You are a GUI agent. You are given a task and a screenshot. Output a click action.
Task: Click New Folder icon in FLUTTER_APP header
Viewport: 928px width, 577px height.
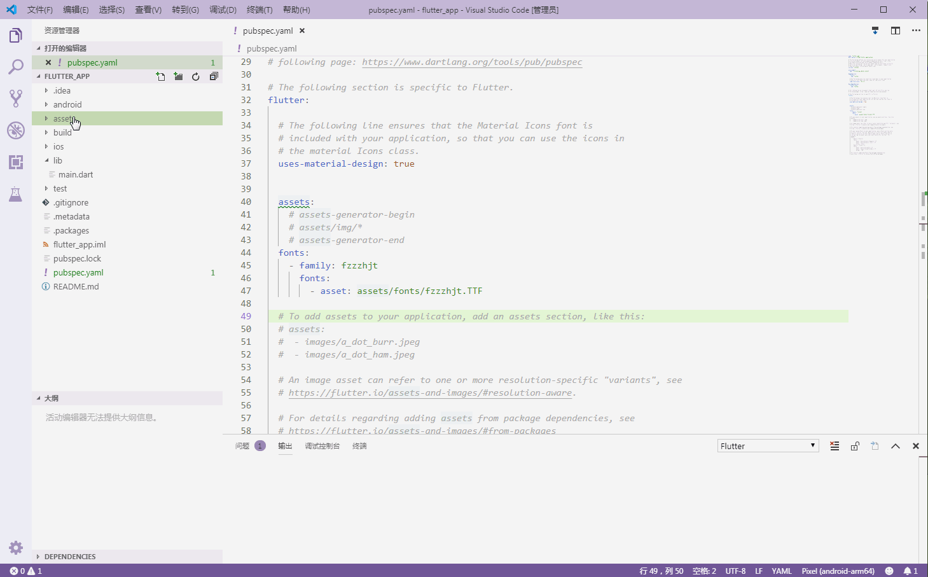[179, 76]
